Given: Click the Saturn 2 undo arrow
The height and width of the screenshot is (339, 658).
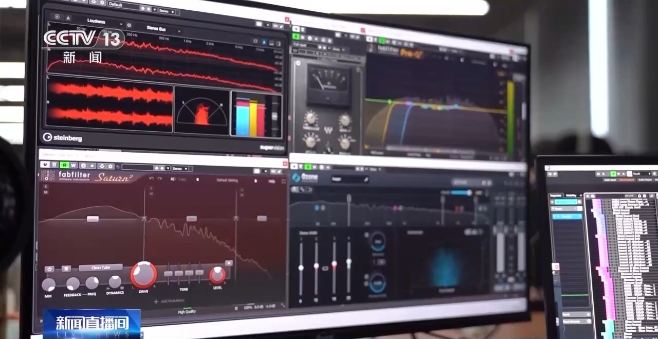Looking at the screenshot, I should (152, 179).
